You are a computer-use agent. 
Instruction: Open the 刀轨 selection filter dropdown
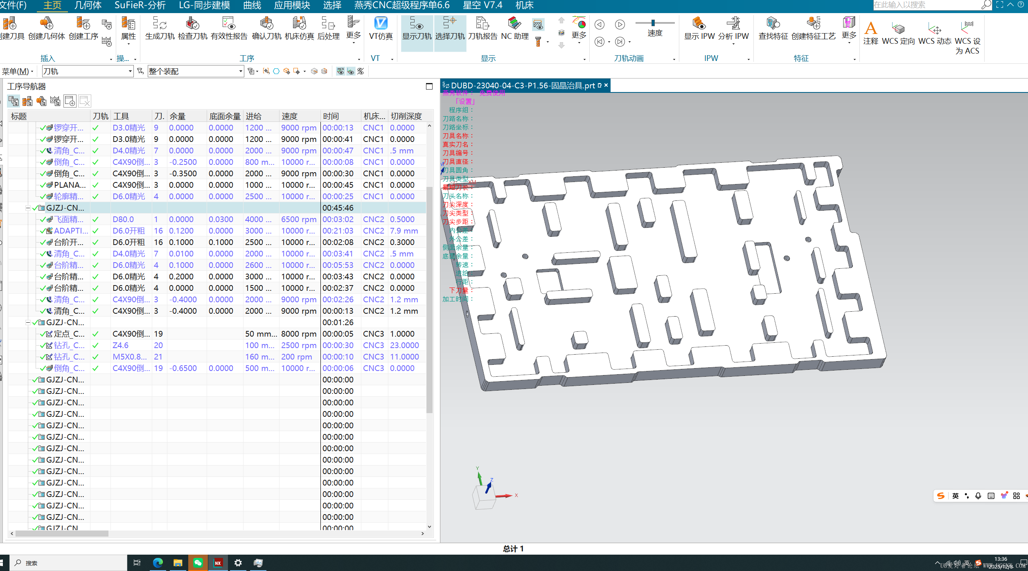click(x=130, y=72)
